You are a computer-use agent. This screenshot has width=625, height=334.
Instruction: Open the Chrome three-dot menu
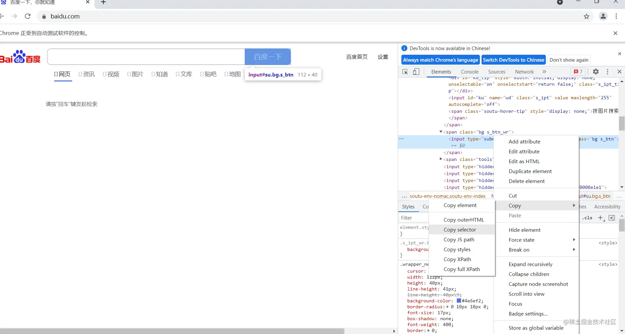pos(616,16)
